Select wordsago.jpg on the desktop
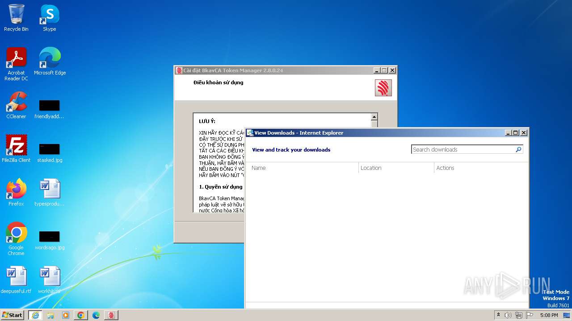 click(50, 240)
